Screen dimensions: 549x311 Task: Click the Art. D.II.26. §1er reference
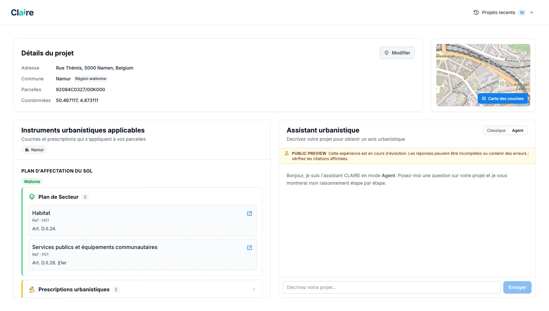pos(49,263)
